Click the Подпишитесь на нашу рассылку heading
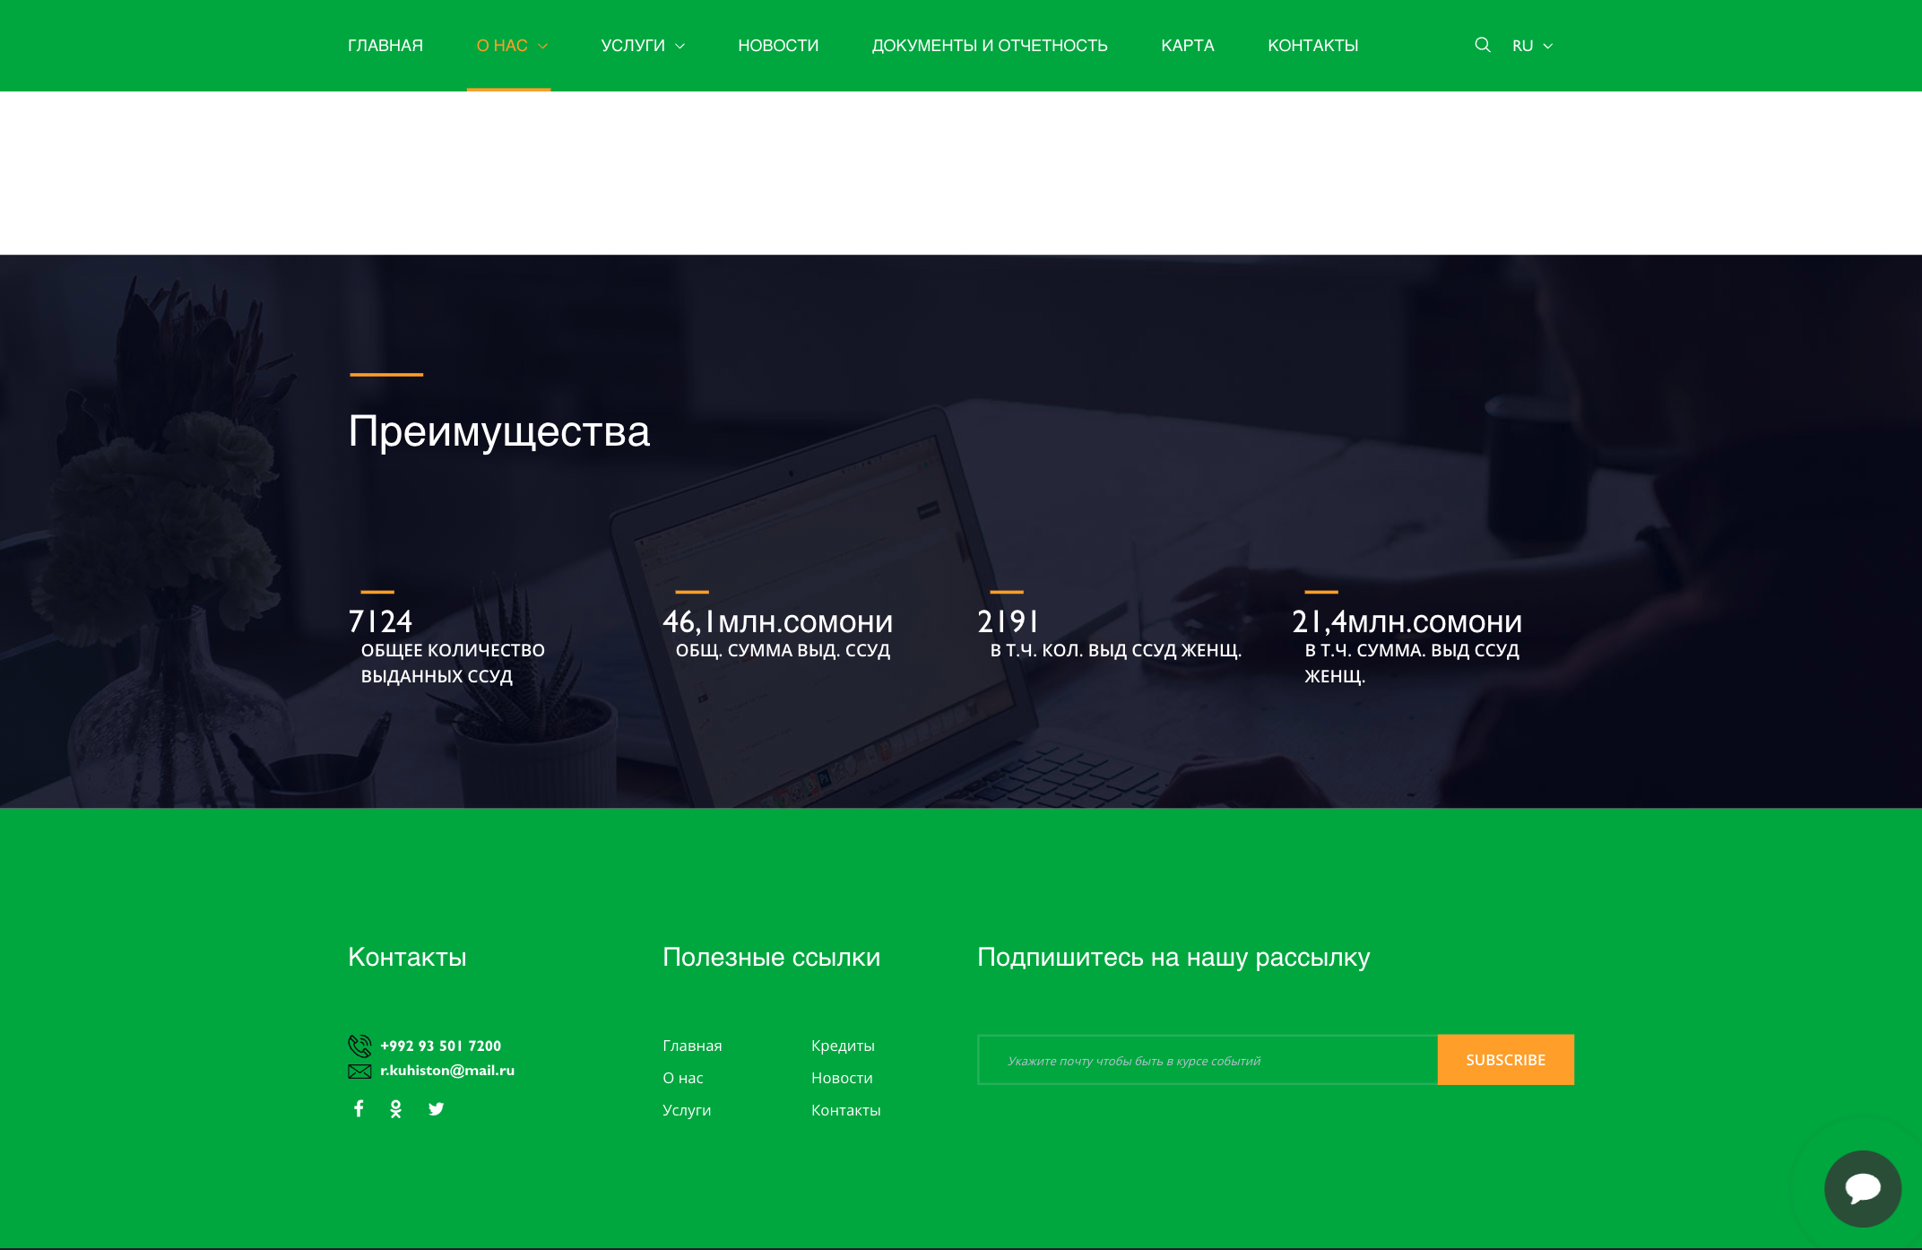The height and width of the screenshot is (1250, 1922). click(1173, 958)
